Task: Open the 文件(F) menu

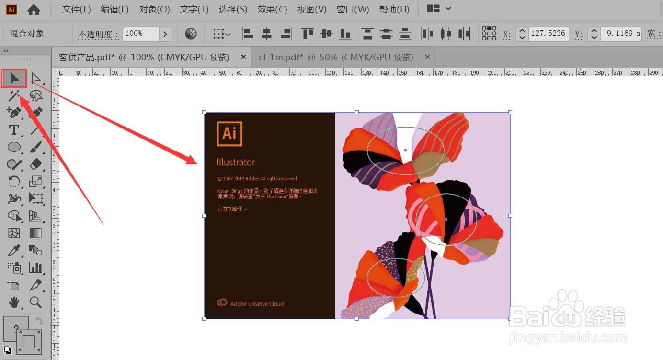Action: pos(77,9)
